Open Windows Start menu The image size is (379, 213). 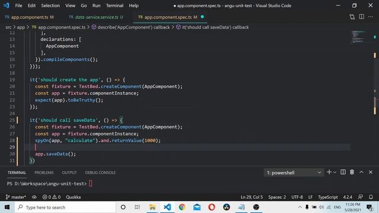(x=7, y=207)
